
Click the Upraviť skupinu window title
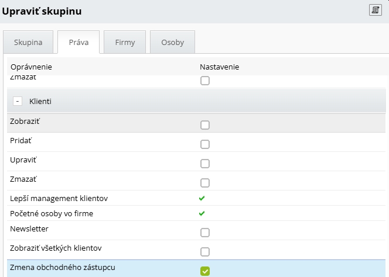[x=42, y=11]
